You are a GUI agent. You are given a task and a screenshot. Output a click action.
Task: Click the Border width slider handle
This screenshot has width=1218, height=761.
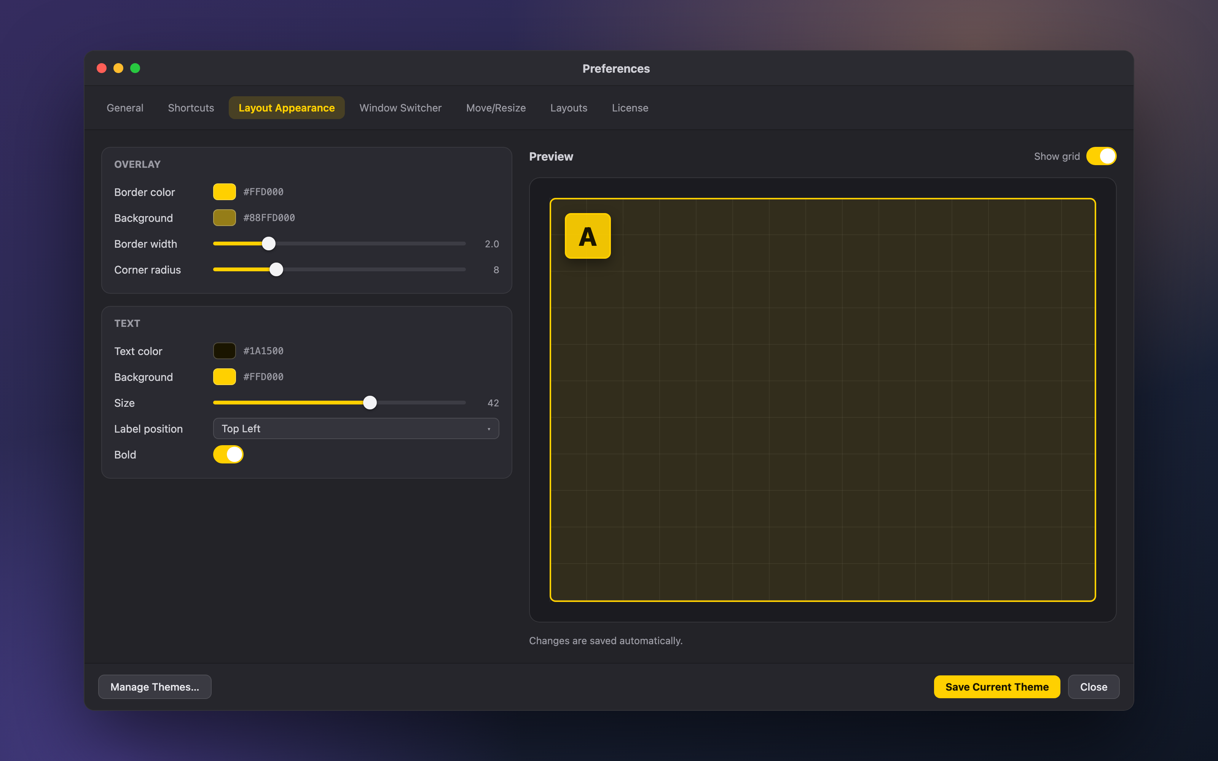[x=269, y=244]
